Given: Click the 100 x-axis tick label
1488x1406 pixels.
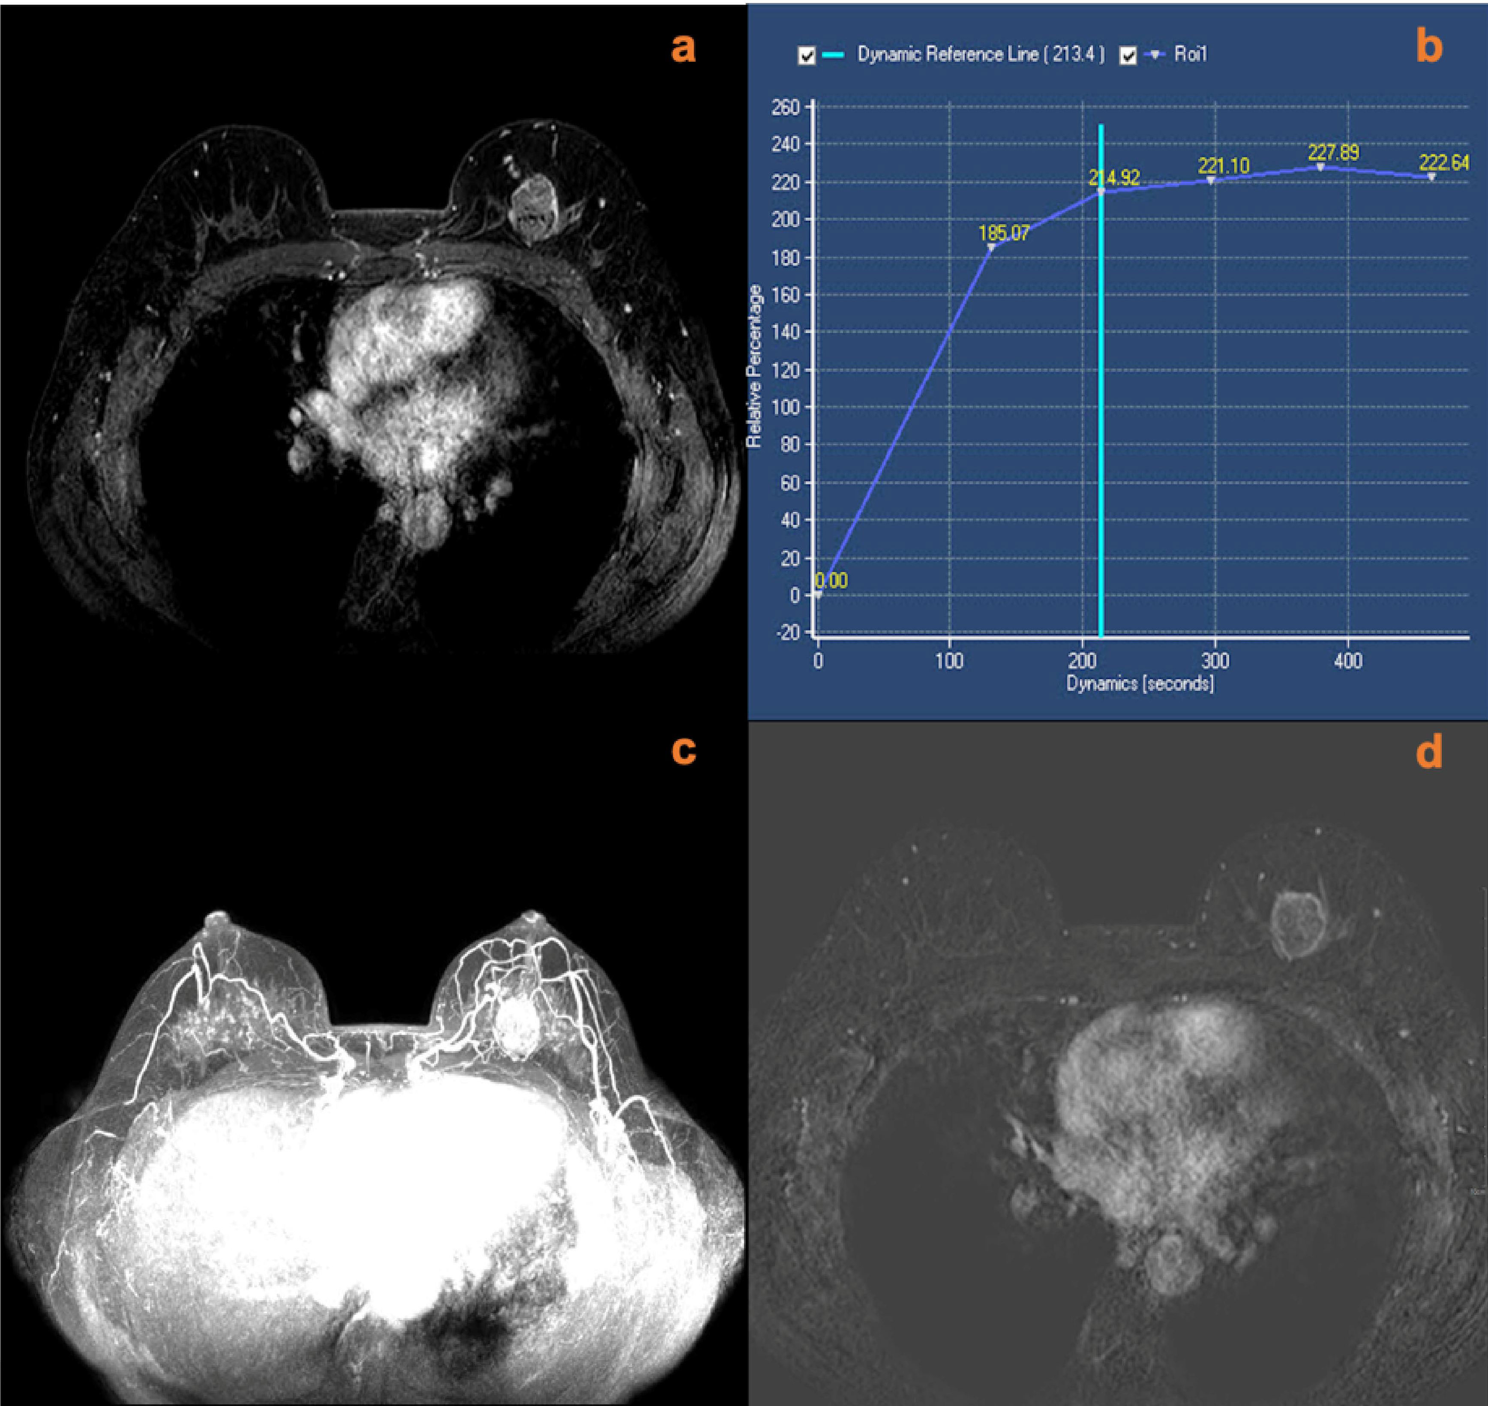Looking at the screenshot, I should coord(950,661).
